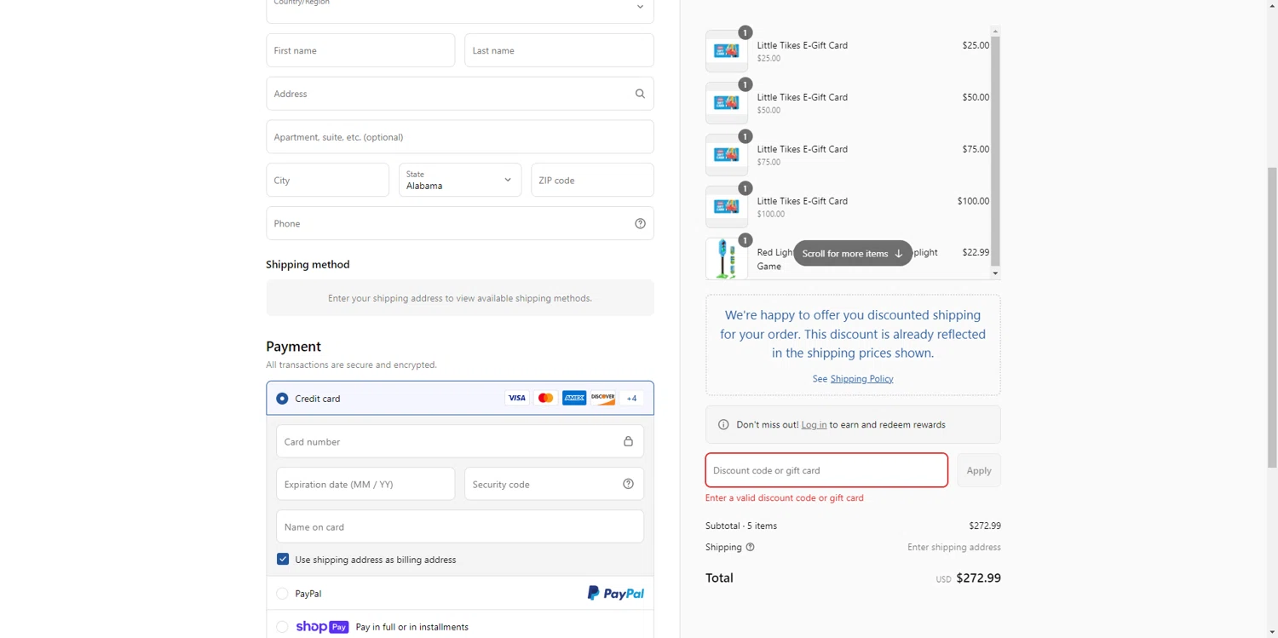Click the $100.00 gift card thumbnail
1278x638 pixels.
[x=727, y=207]
